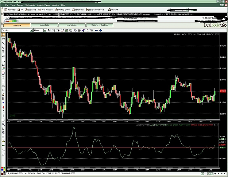Select the abc text label tool
The width and height of the screenshot is (228, 177).
click(x=3, y=90)
